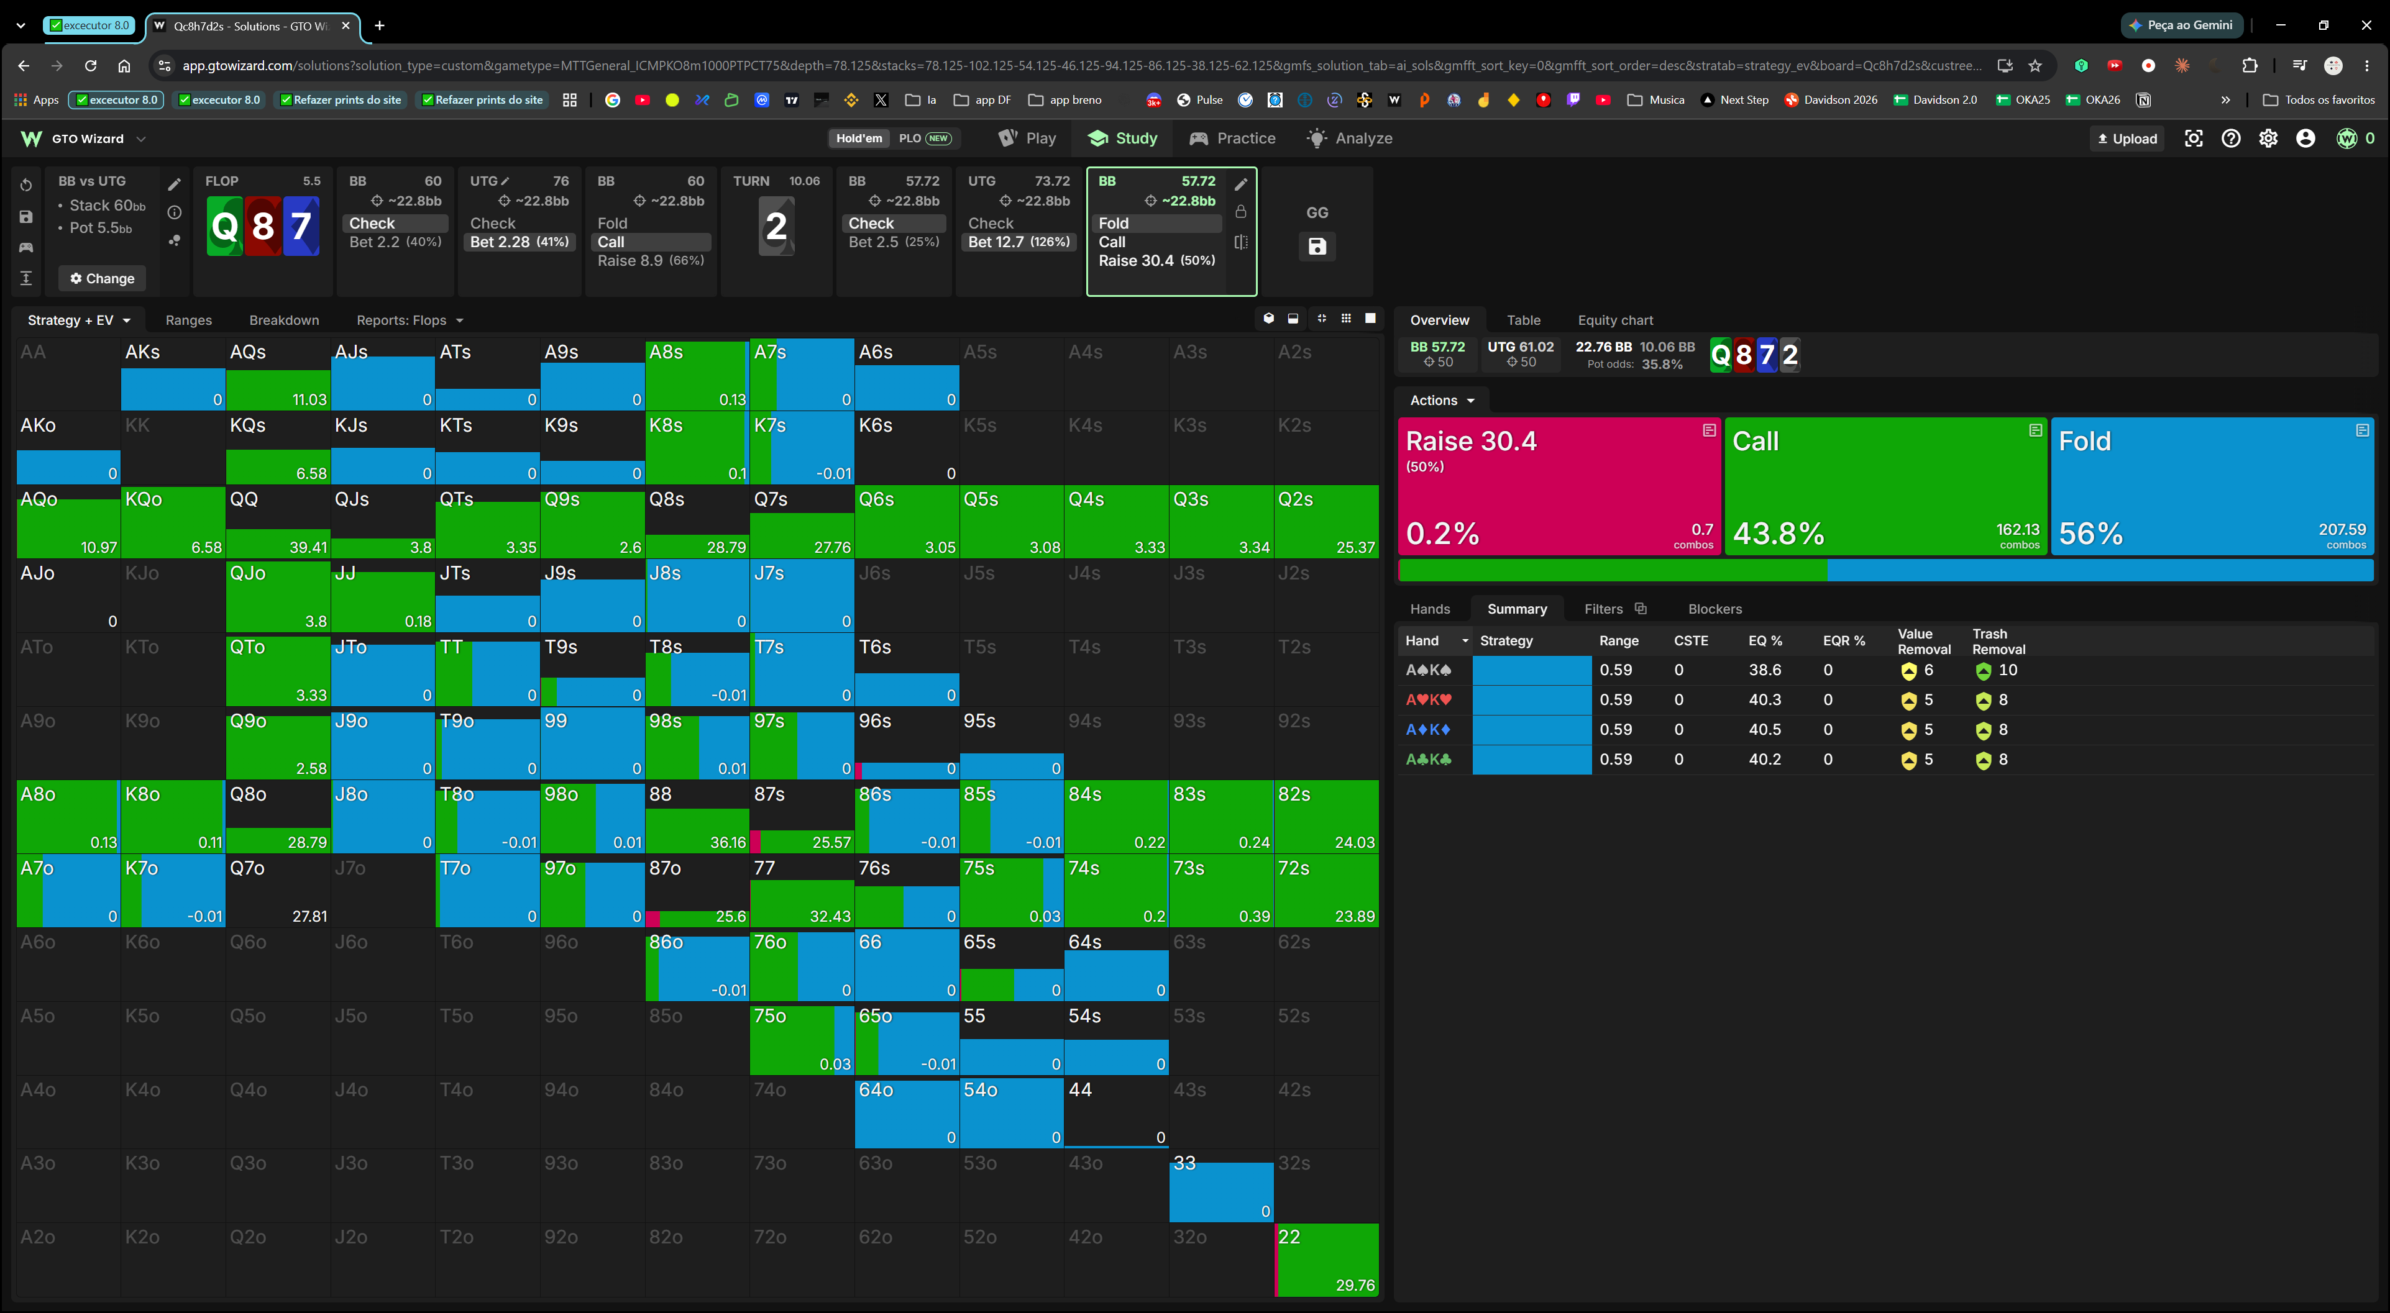Toggle the half-filled bar view mode

point(1293,319)
